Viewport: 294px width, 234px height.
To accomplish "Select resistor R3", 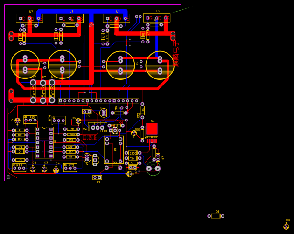I will 20,139.
